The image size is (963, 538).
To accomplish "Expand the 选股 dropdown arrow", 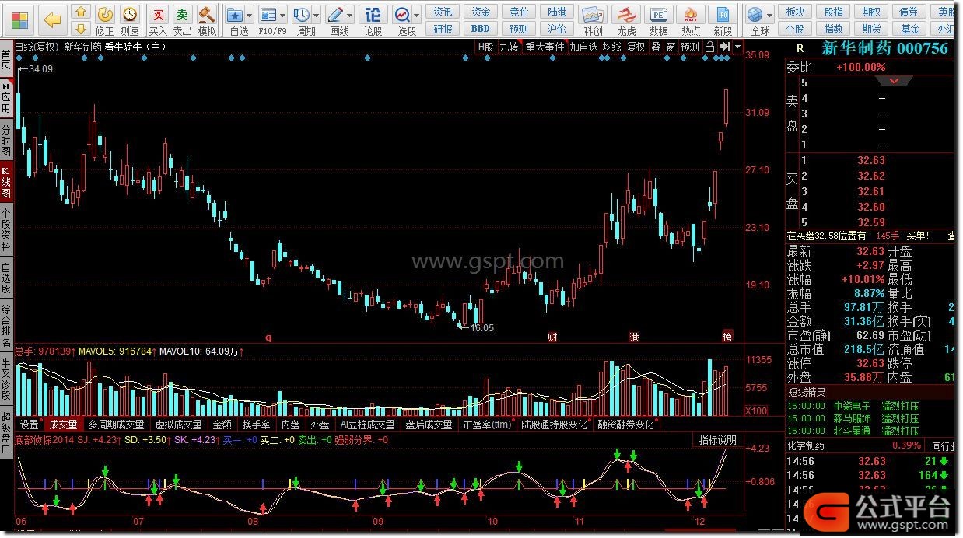I will click(417, 15).
